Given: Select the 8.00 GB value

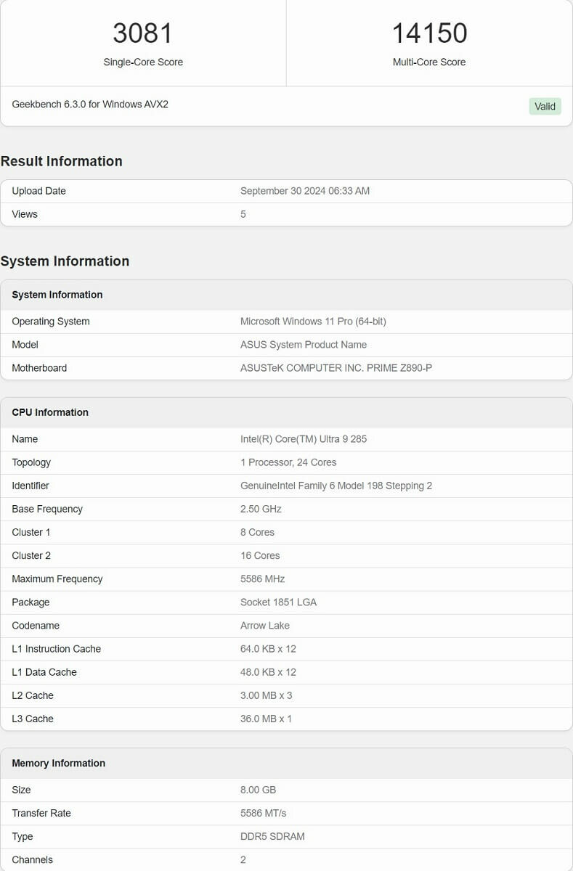Looking at the screenshot, I should pyautogui.click(x=258, y=790).
